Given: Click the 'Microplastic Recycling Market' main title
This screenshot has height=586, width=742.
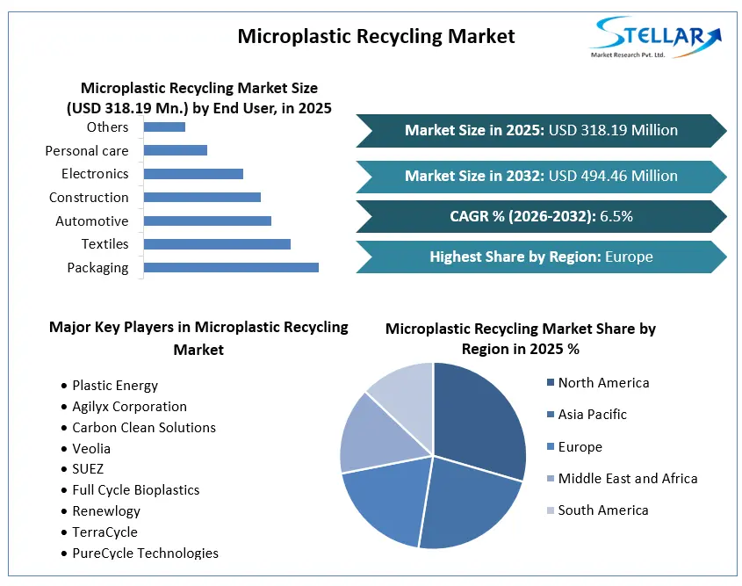Looking at the screenshot, I should (x=376, y=36).
